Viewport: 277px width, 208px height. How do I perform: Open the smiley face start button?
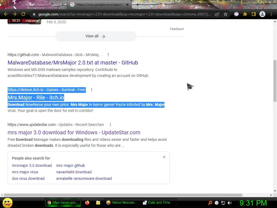tap(7, 203)
